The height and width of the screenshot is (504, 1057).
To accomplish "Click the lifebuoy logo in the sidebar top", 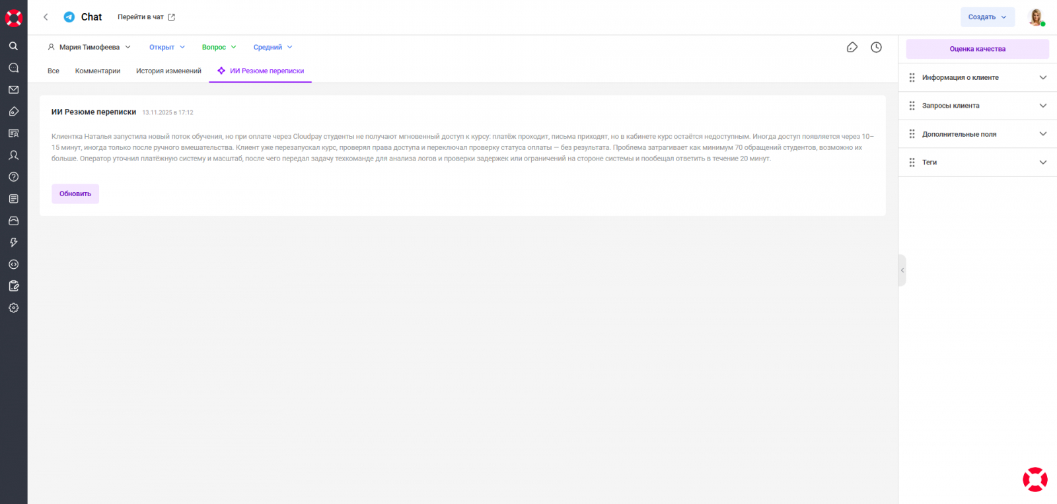I will click(14, 18).
